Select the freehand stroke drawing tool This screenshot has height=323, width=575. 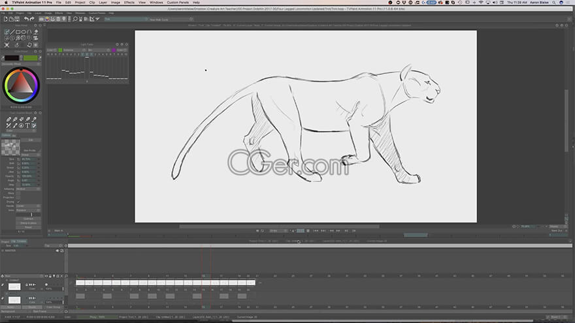pyautogui.click(x=7, y=32)
